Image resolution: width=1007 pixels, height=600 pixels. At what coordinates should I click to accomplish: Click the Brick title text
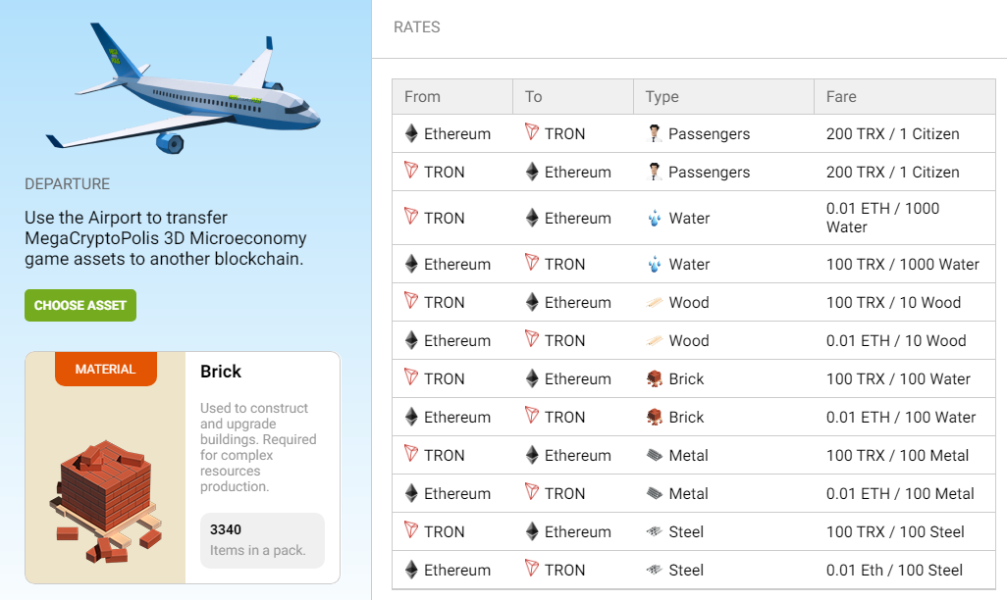click(221, 372)
